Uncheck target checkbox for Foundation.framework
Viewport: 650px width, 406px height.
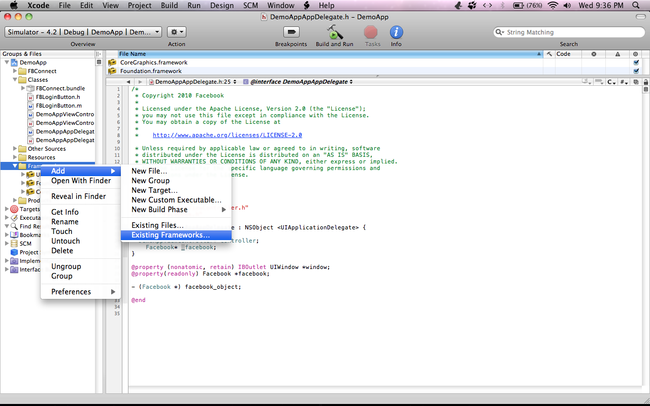pos(636,71)
